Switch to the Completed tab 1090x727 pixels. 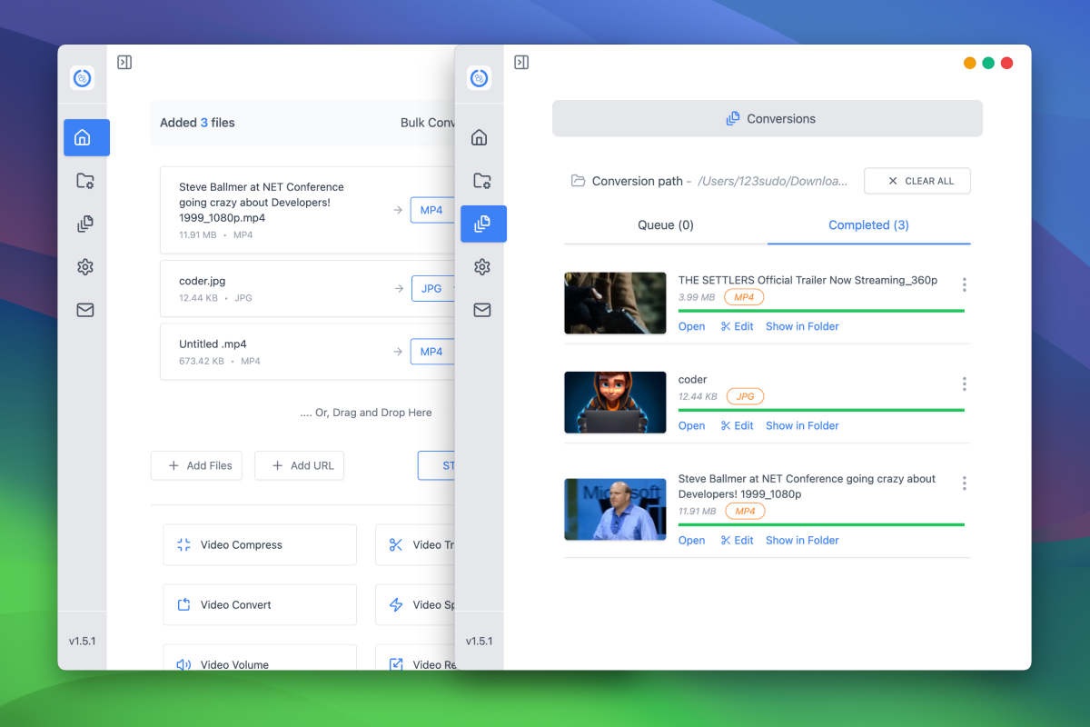pos(867,225)
